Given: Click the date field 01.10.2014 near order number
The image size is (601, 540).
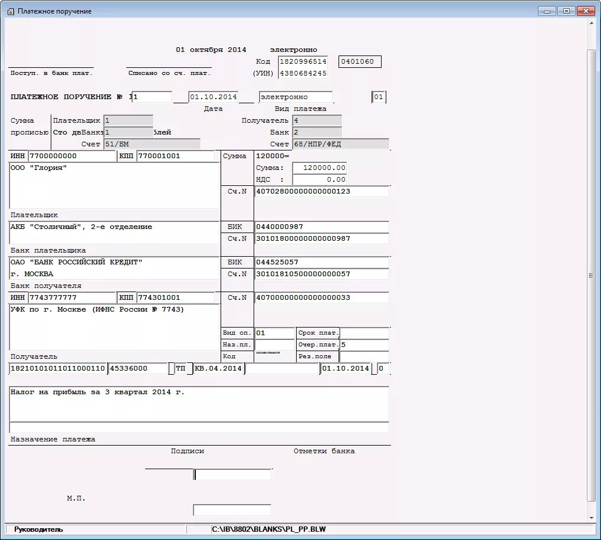Looking at the screenshot, I should pyautogui.click(x=213, y=97).
